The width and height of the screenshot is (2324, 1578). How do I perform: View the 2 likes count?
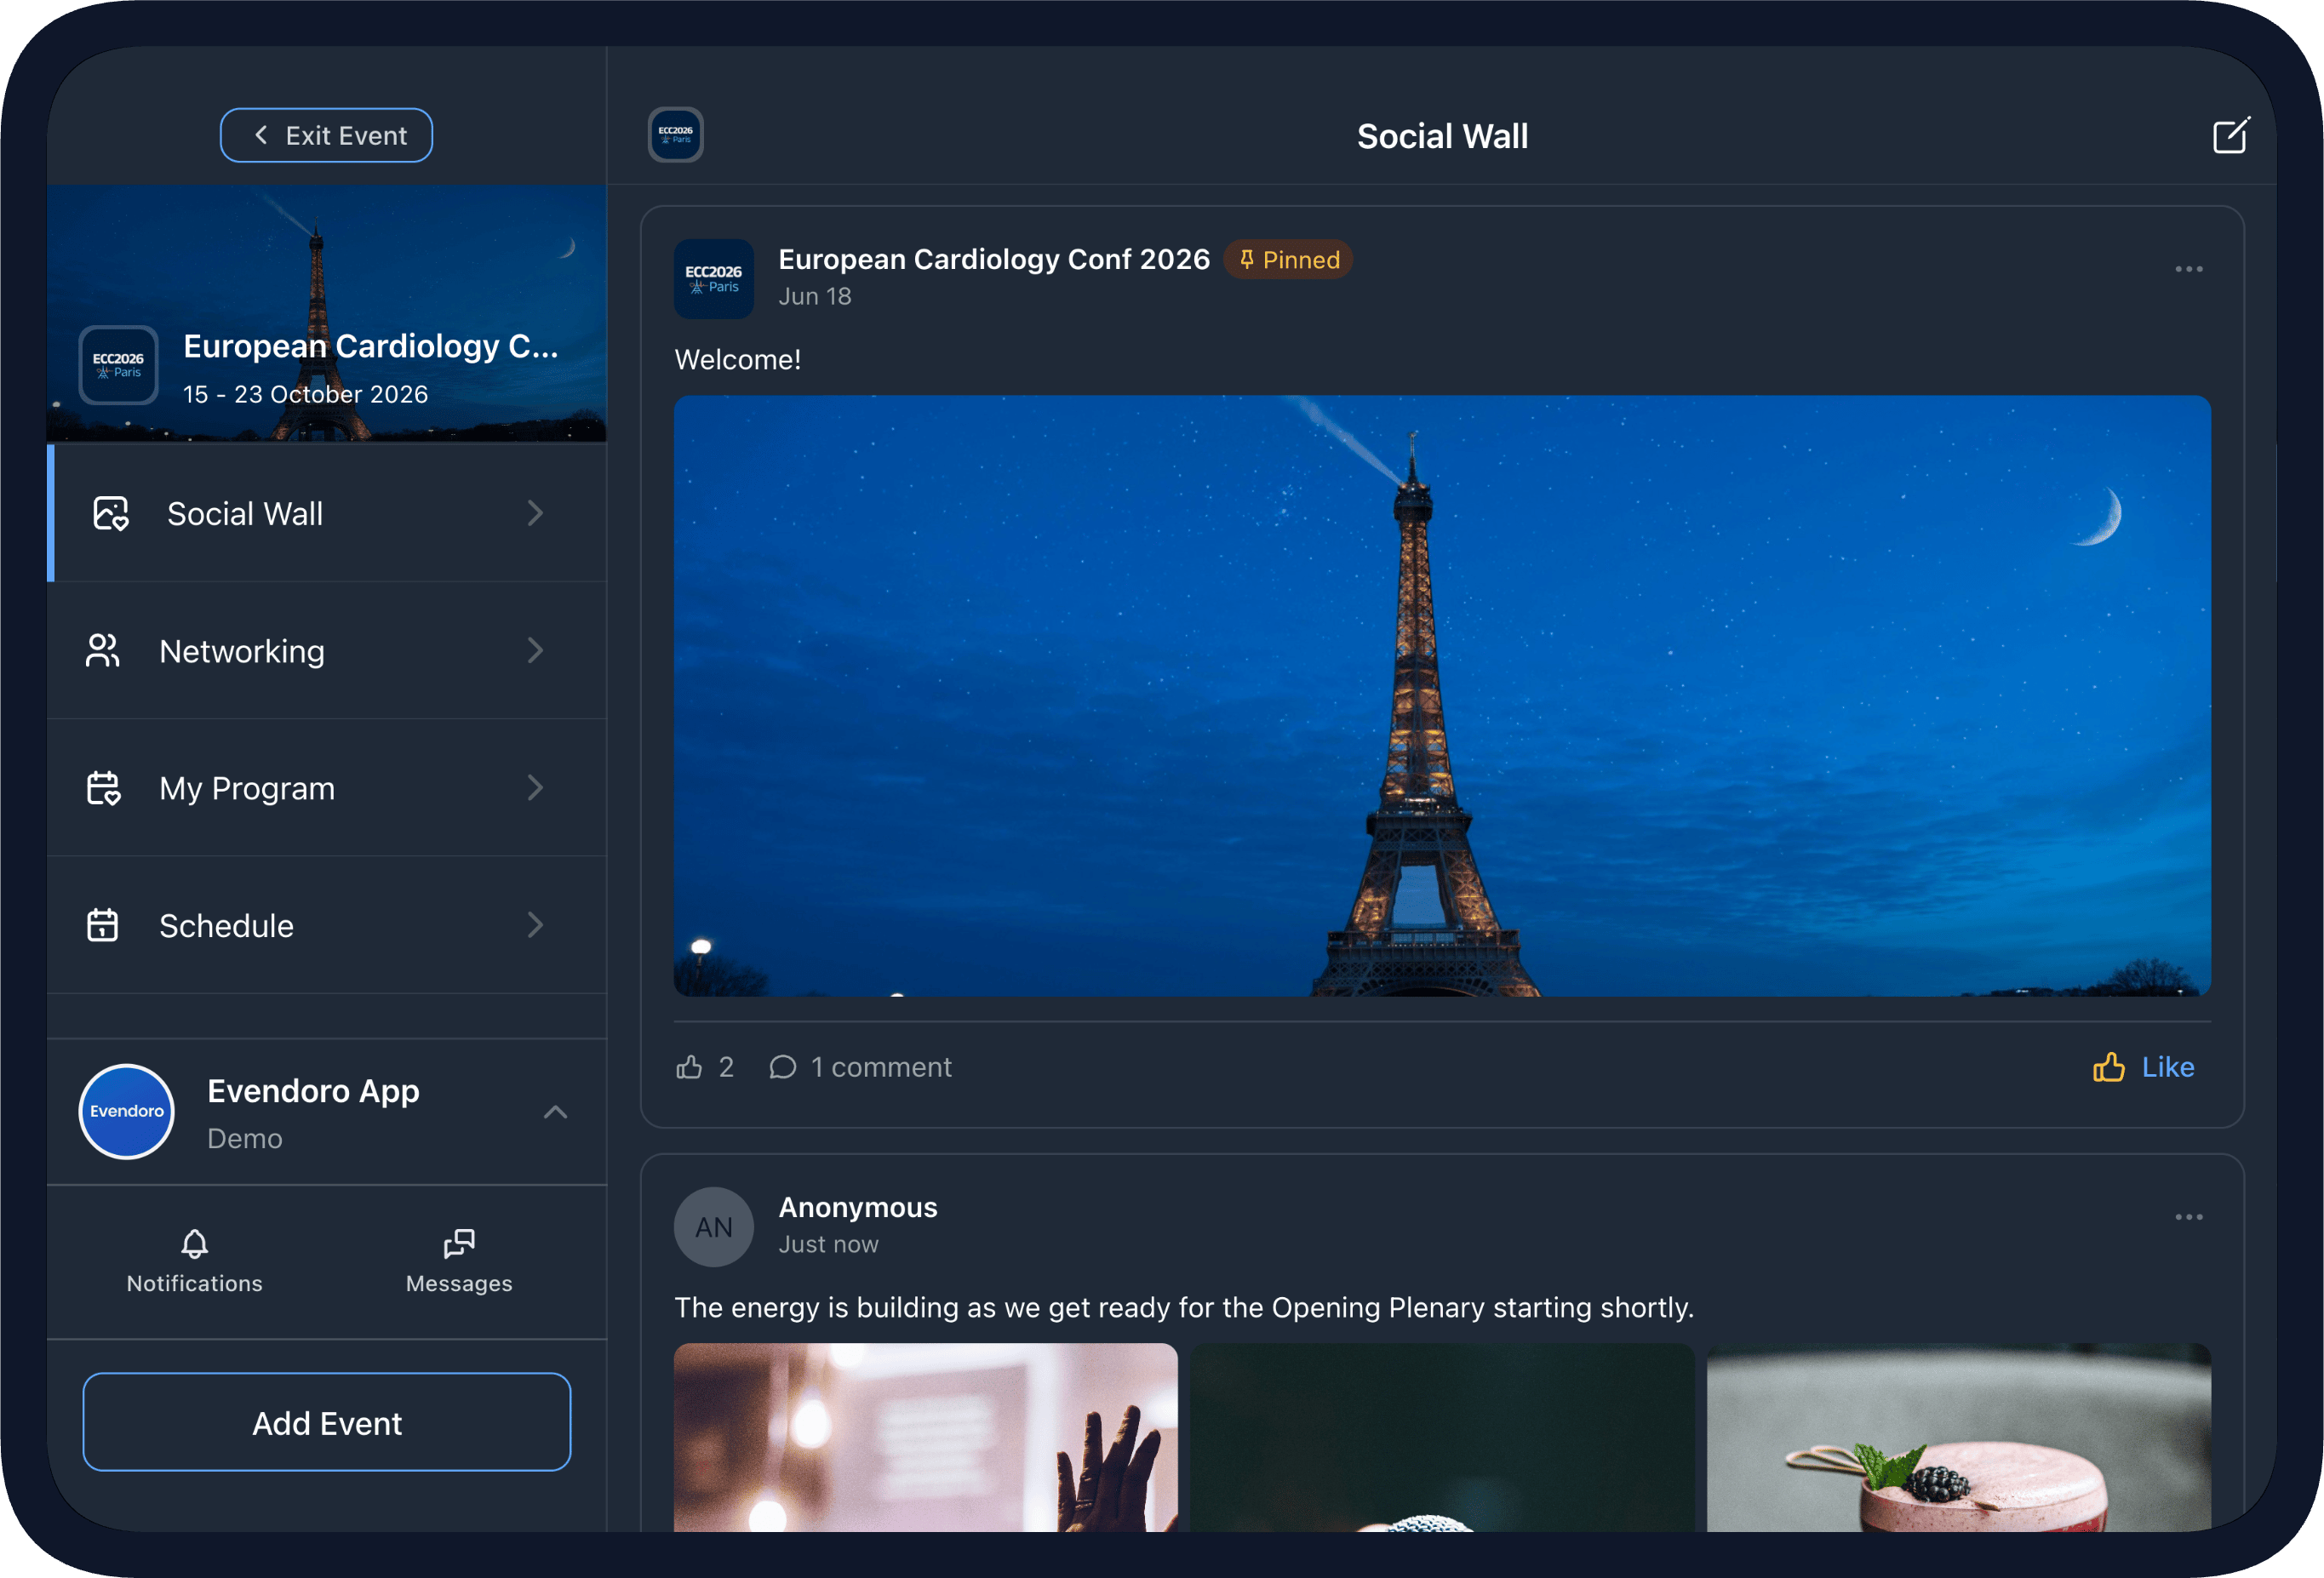pos(705,1067)
